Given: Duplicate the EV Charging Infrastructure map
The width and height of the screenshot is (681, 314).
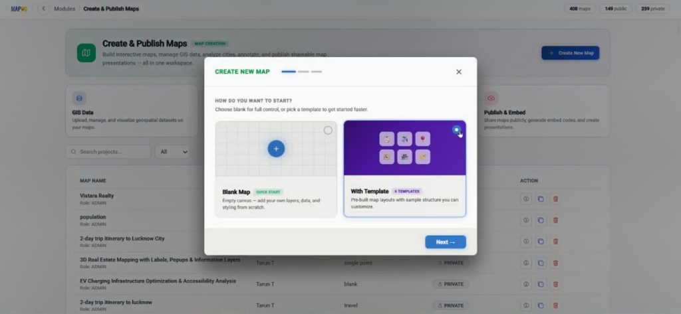Looking at the screenshot, I should click(541, 284).
